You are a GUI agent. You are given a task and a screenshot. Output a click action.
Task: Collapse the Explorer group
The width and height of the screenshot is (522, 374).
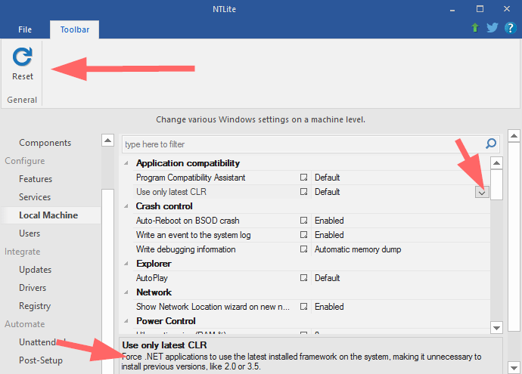pyautogui.click(x=126, y=264)
